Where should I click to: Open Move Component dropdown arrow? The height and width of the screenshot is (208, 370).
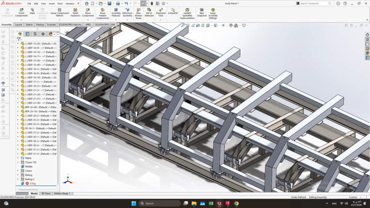(x=88, y=20)
